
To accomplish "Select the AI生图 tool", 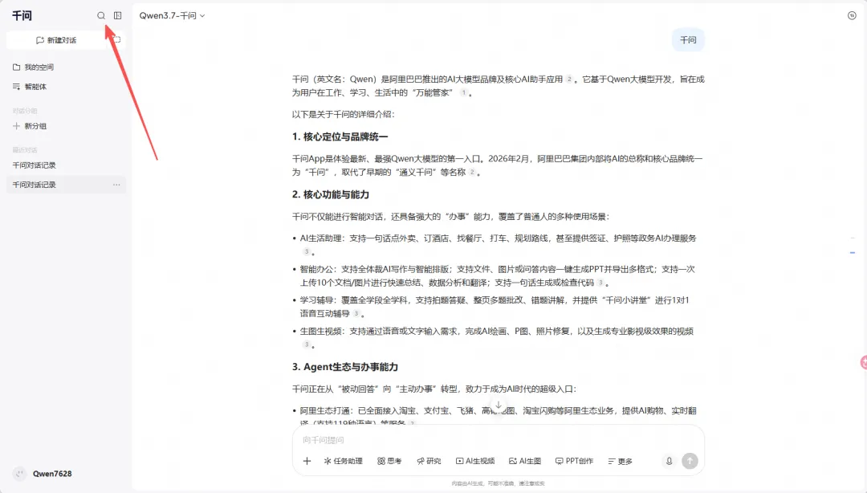I will (x=525, y=461).
